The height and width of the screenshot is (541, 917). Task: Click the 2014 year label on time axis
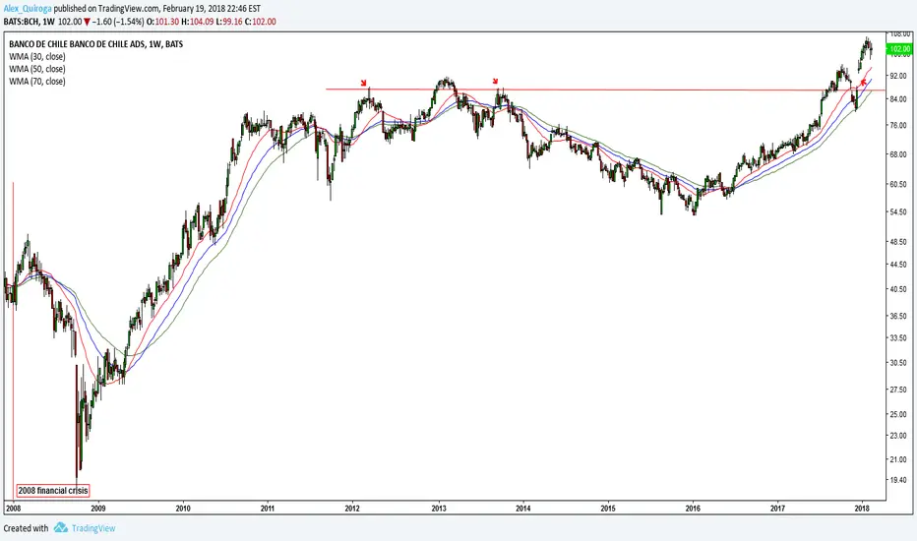[x=523, y=509]
